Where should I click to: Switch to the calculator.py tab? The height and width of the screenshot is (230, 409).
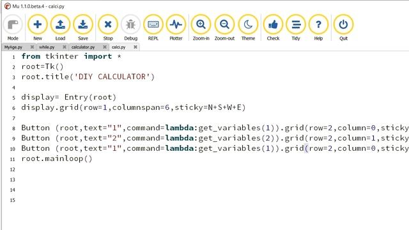[x=83, y=47]
